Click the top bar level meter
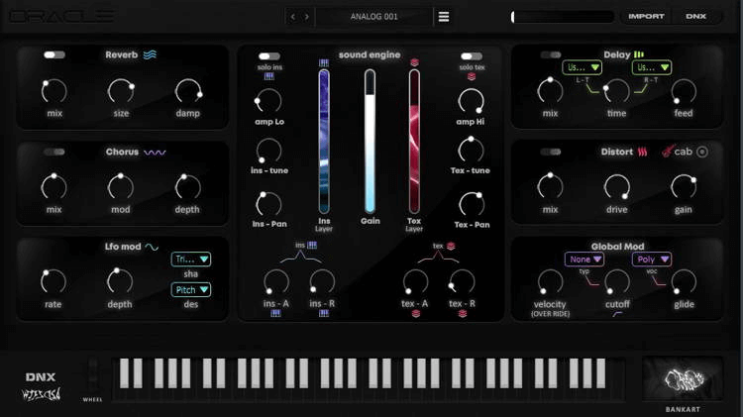The image size is (743, 417). 562,17
